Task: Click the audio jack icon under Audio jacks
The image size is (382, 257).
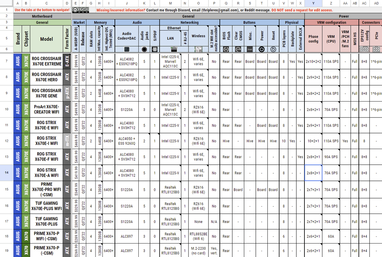Action: coord(144,49)
